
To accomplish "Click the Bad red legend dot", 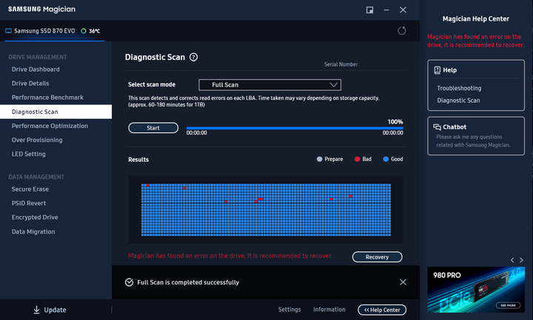I will click(x=357, y=159).
